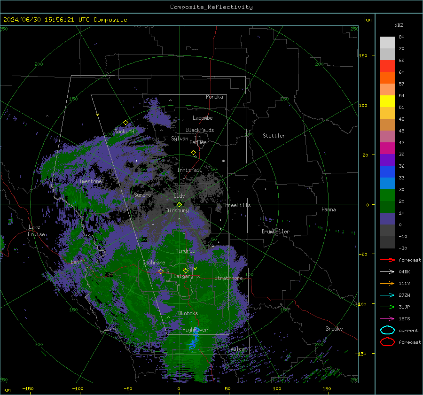This screenshot has width=423, height=395.
Task: Click the yellow diamond marker near RockyMH
Action: click(125, 123)
